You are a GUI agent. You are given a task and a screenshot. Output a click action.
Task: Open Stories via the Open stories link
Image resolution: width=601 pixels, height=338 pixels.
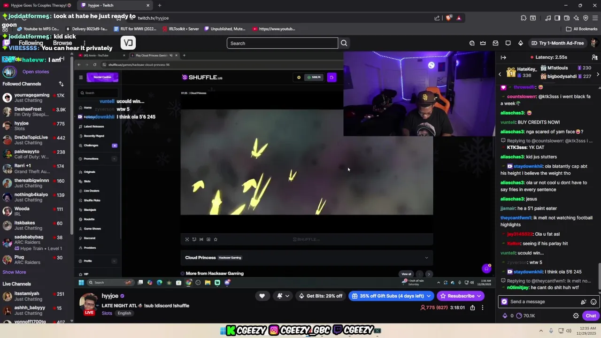tap(36, 72)
